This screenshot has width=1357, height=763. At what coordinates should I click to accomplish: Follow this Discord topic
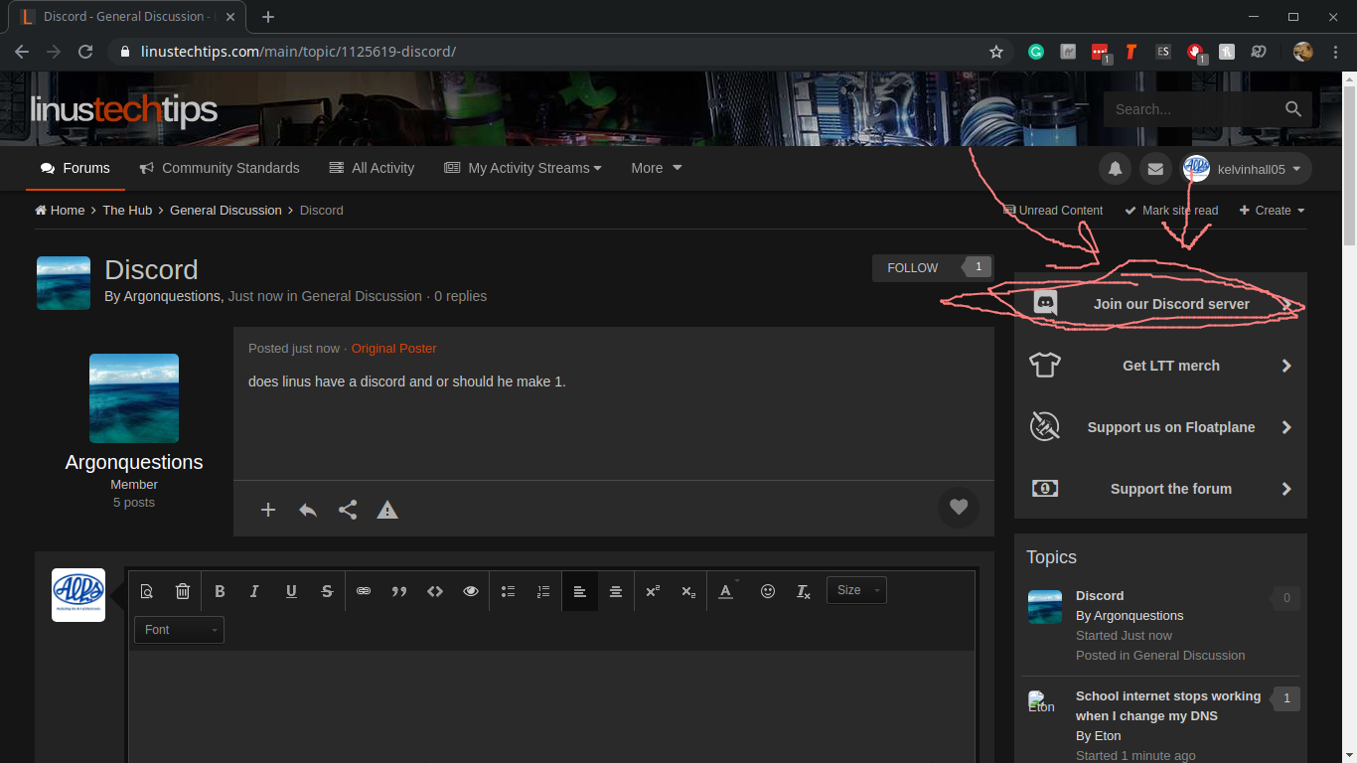pos(913,267)
